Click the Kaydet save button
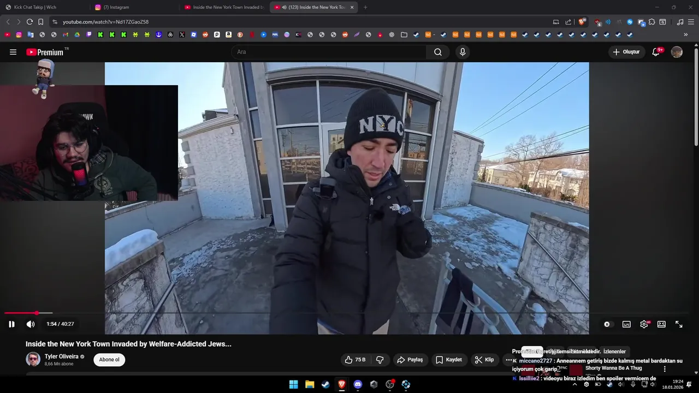Screen dimensions: 699x393 tap(449, 360)
